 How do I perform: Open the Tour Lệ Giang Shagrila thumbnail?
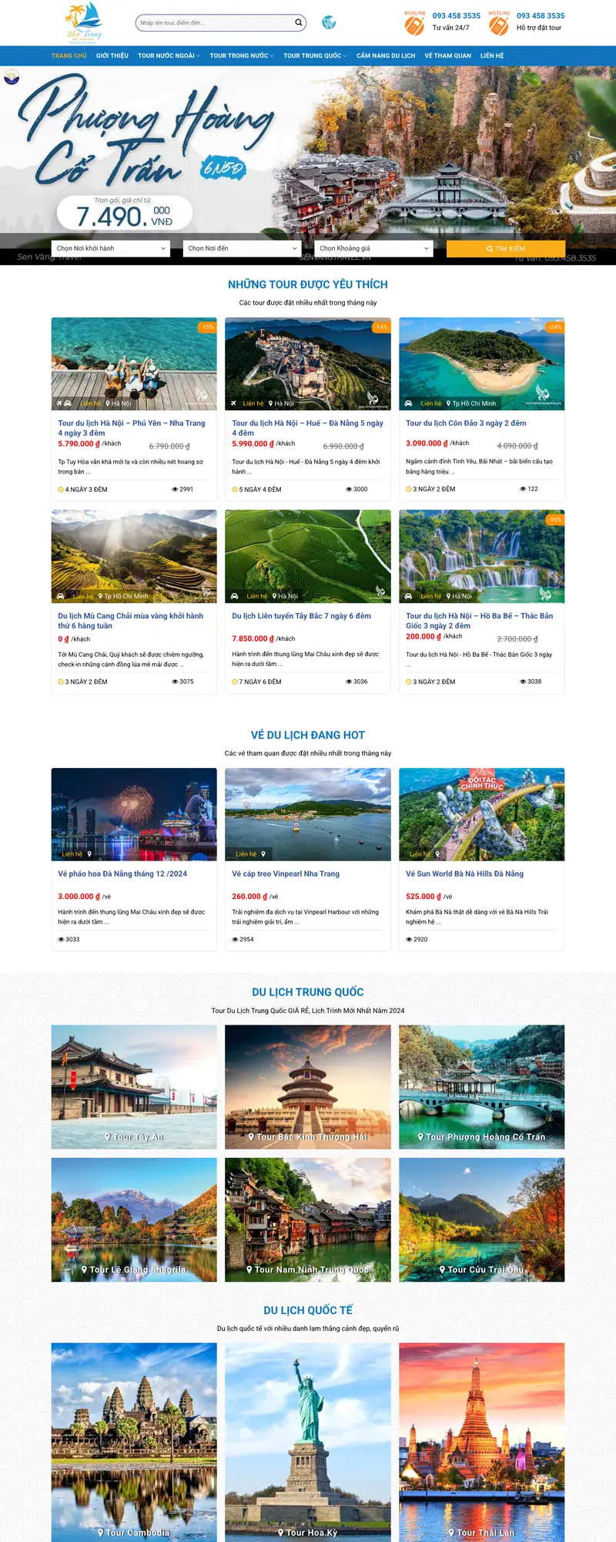point(134,1220)
